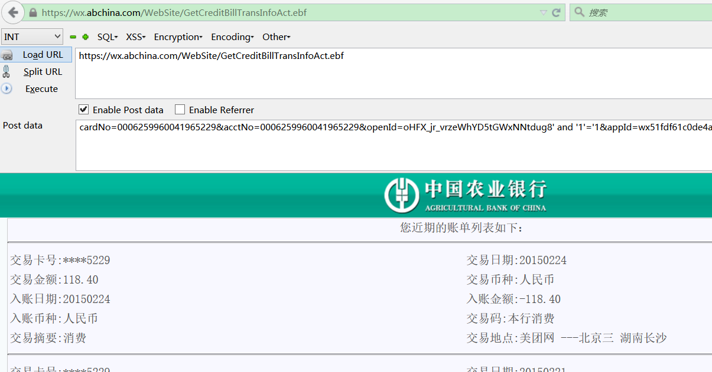Uncheck Enable Post data checkbox
The width and height of the screenshot is (712, 372).
tap(84, 110)
